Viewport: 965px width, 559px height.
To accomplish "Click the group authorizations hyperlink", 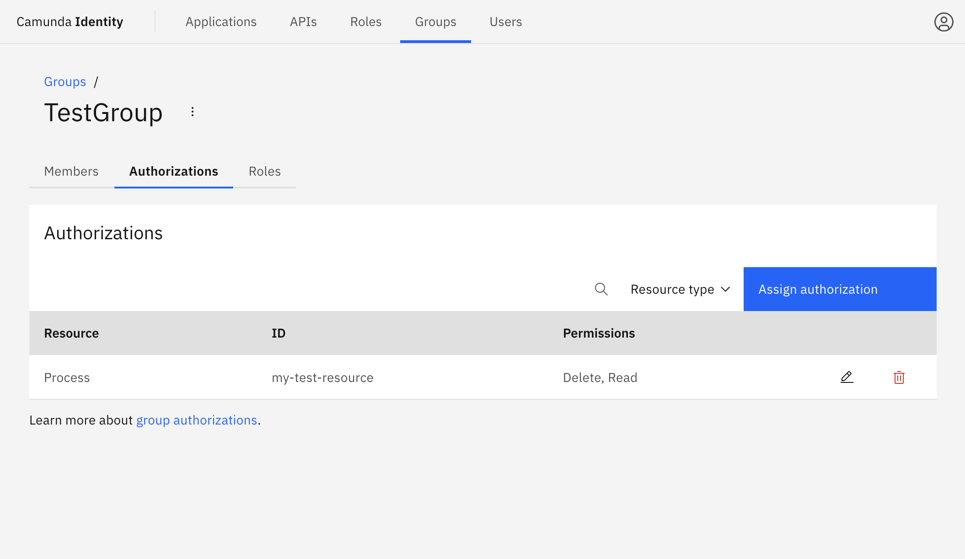I will pos(197,420).
